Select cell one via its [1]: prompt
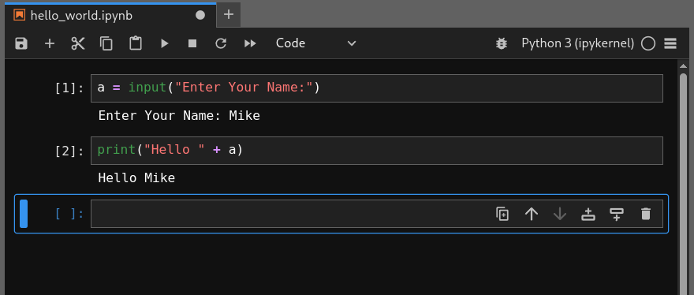This screenshot has width=694, height=295. pos(69,88)
